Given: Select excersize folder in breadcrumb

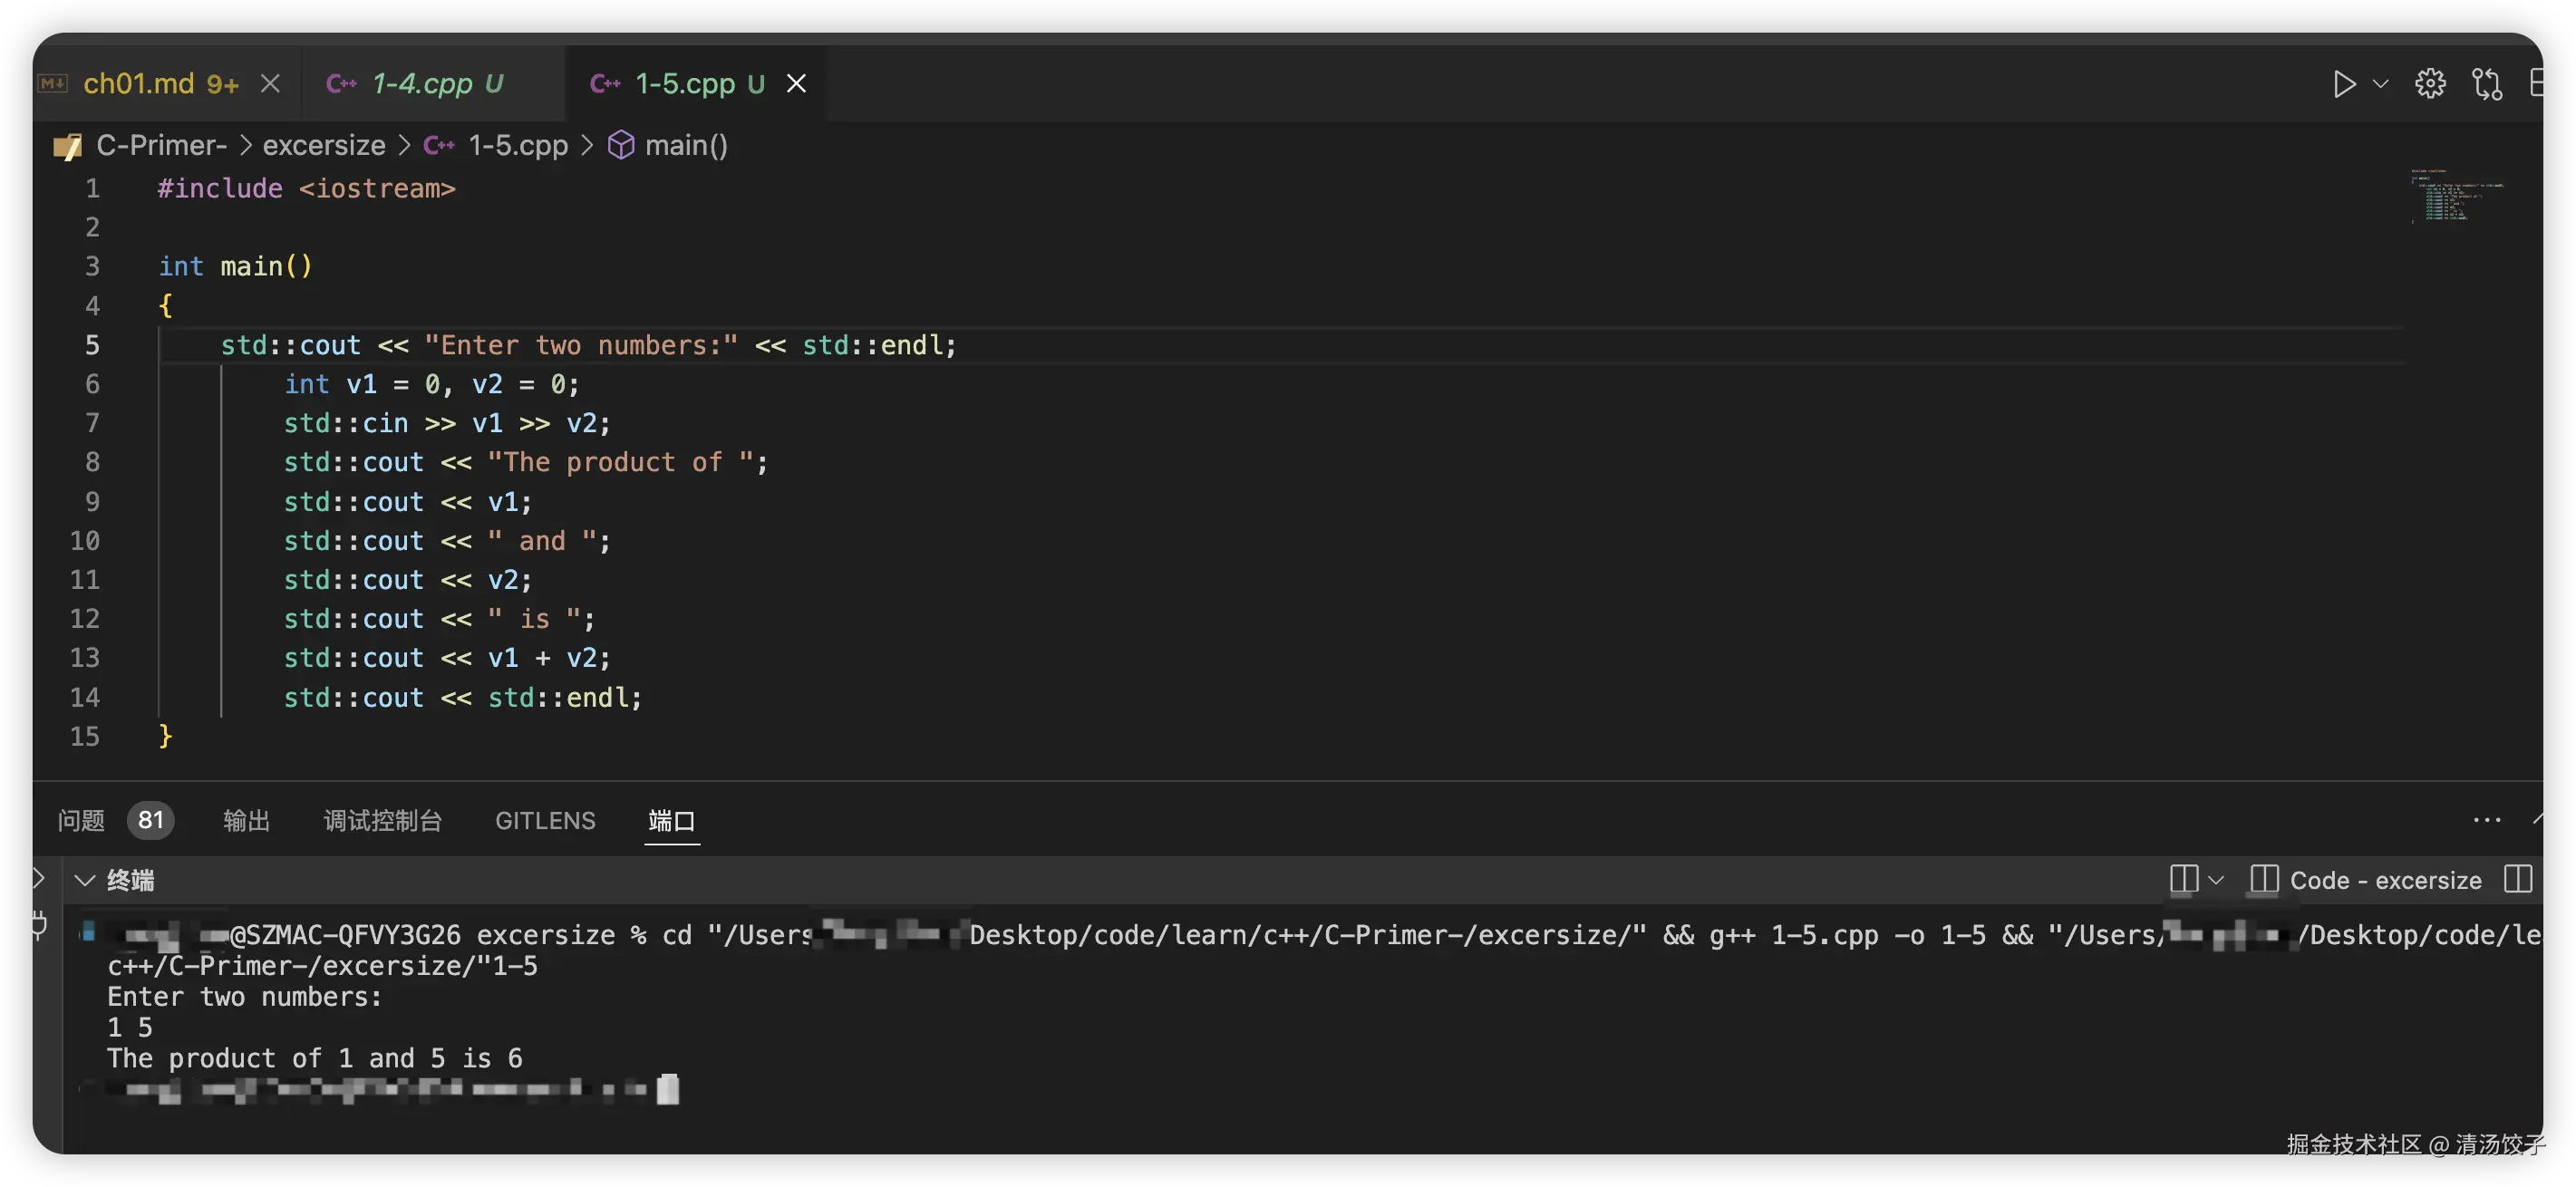Looking at the screenshot, I should point(323,146).
